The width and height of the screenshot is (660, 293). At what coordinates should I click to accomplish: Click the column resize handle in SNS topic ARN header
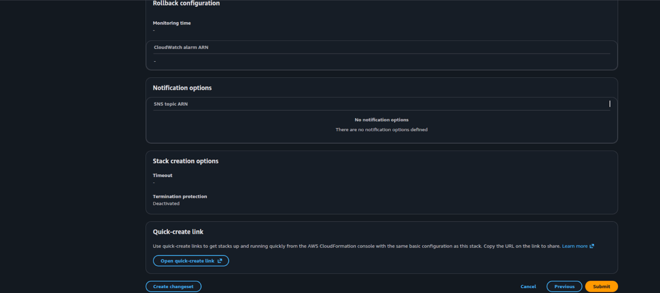[x=610, y=104]
